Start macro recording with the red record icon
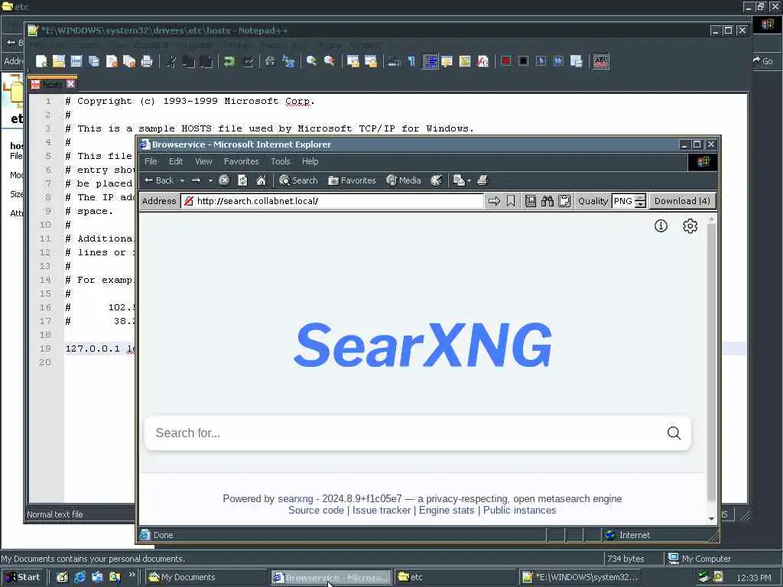The image size is (783, 587). click(506, 61)
